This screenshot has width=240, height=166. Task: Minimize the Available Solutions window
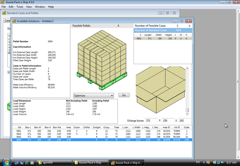point(175,21)
